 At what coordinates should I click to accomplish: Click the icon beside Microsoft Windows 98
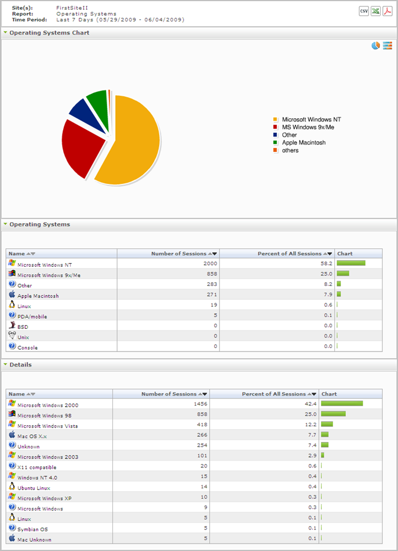12,414
